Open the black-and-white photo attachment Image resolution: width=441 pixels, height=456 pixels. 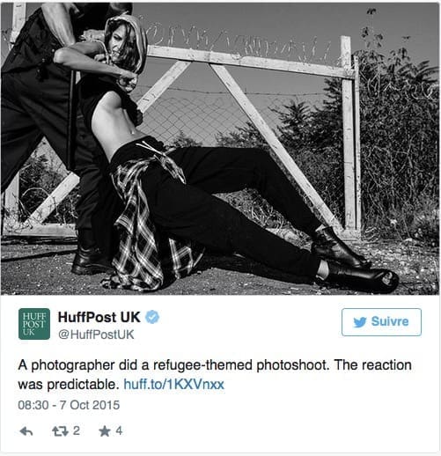pos(220,148)
